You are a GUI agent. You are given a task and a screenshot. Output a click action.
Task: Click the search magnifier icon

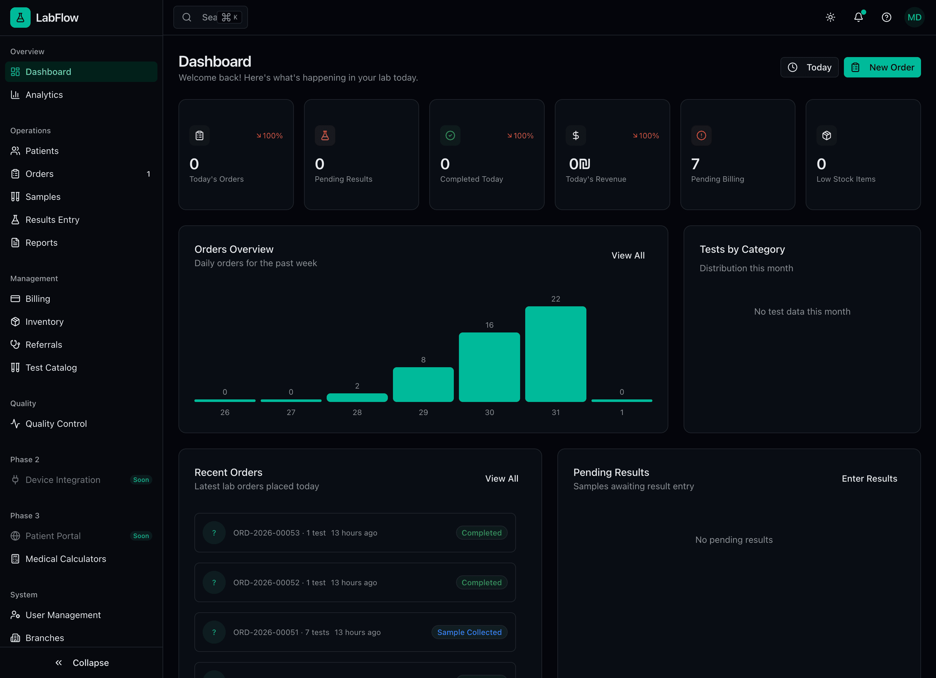point(187,17)
